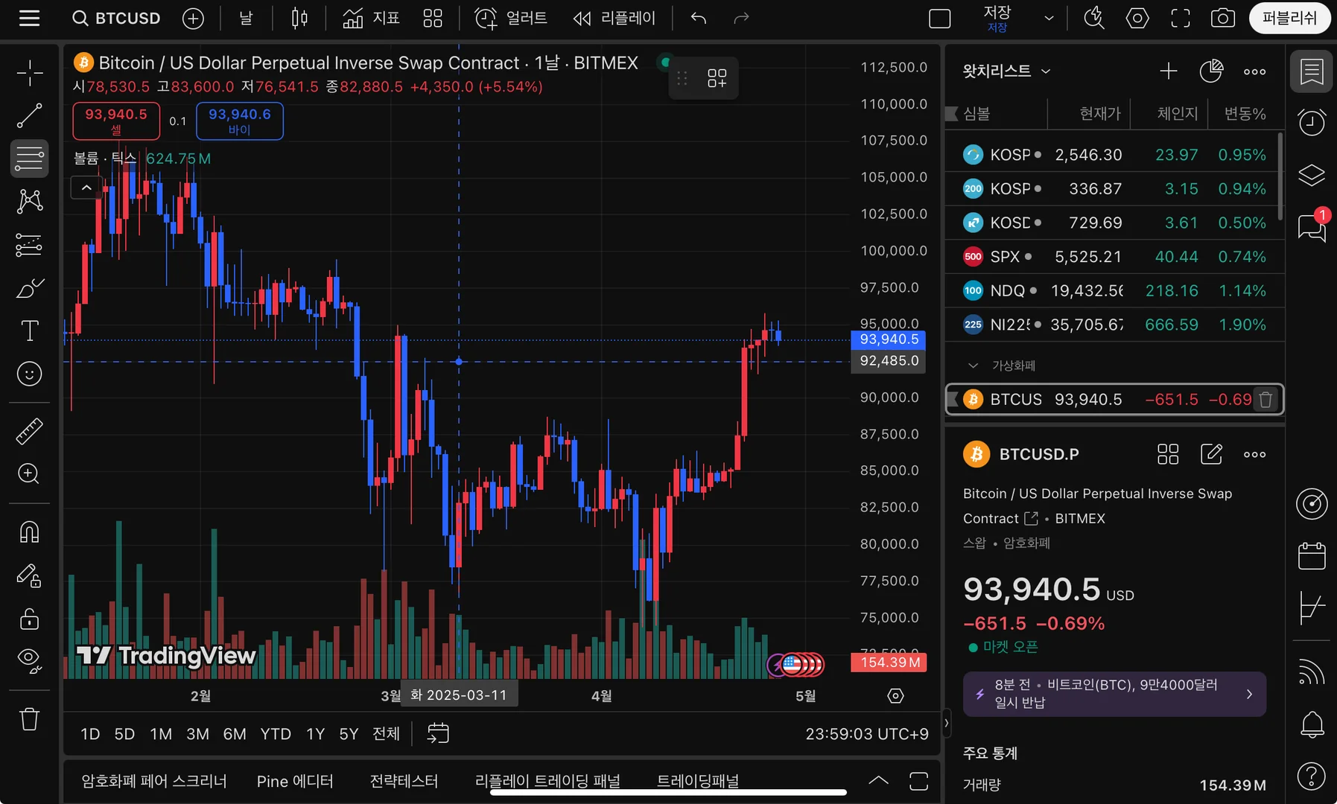
Task: Open the 지표 indicators menu
Action: point(371,18)
